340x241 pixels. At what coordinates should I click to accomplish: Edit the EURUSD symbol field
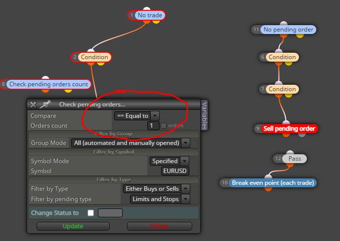pos(175,171)
